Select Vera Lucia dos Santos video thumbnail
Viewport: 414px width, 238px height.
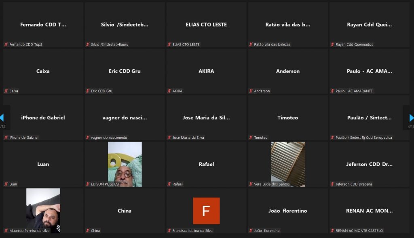[x=288, y=164]
